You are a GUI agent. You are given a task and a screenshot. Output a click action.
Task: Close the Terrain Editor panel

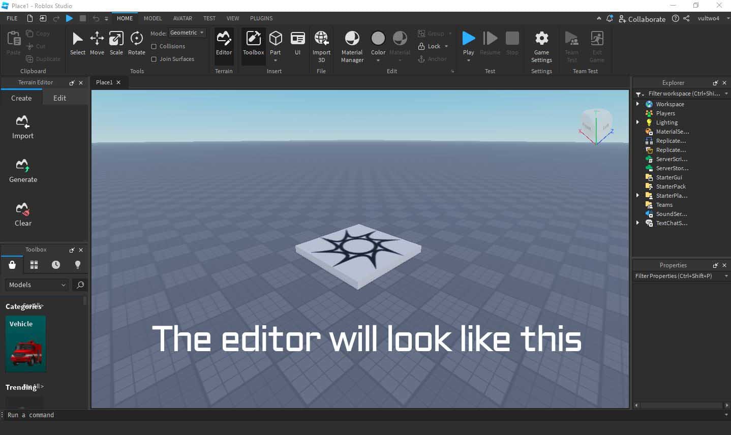pyautogui.click(x=81, y=82)
